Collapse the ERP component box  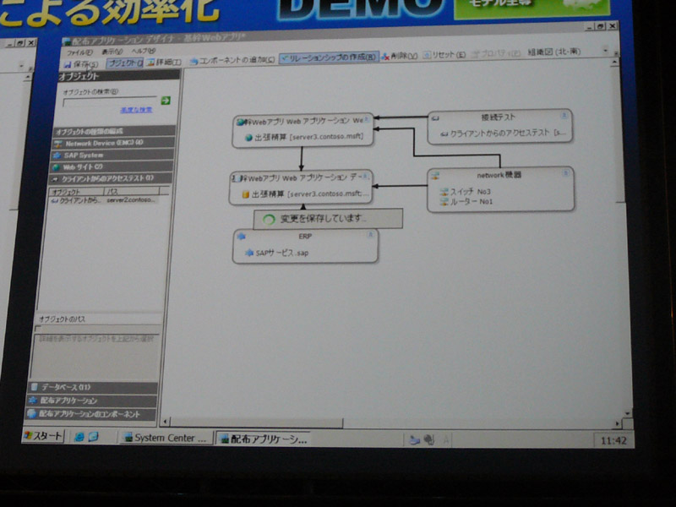coord(370,235)
